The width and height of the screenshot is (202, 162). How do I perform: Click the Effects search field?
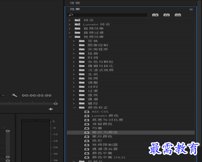coord(107,15)
